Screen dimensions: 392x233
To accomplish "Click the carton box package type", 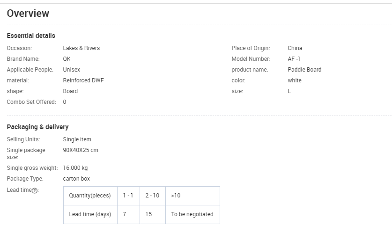I will [76, 179].
